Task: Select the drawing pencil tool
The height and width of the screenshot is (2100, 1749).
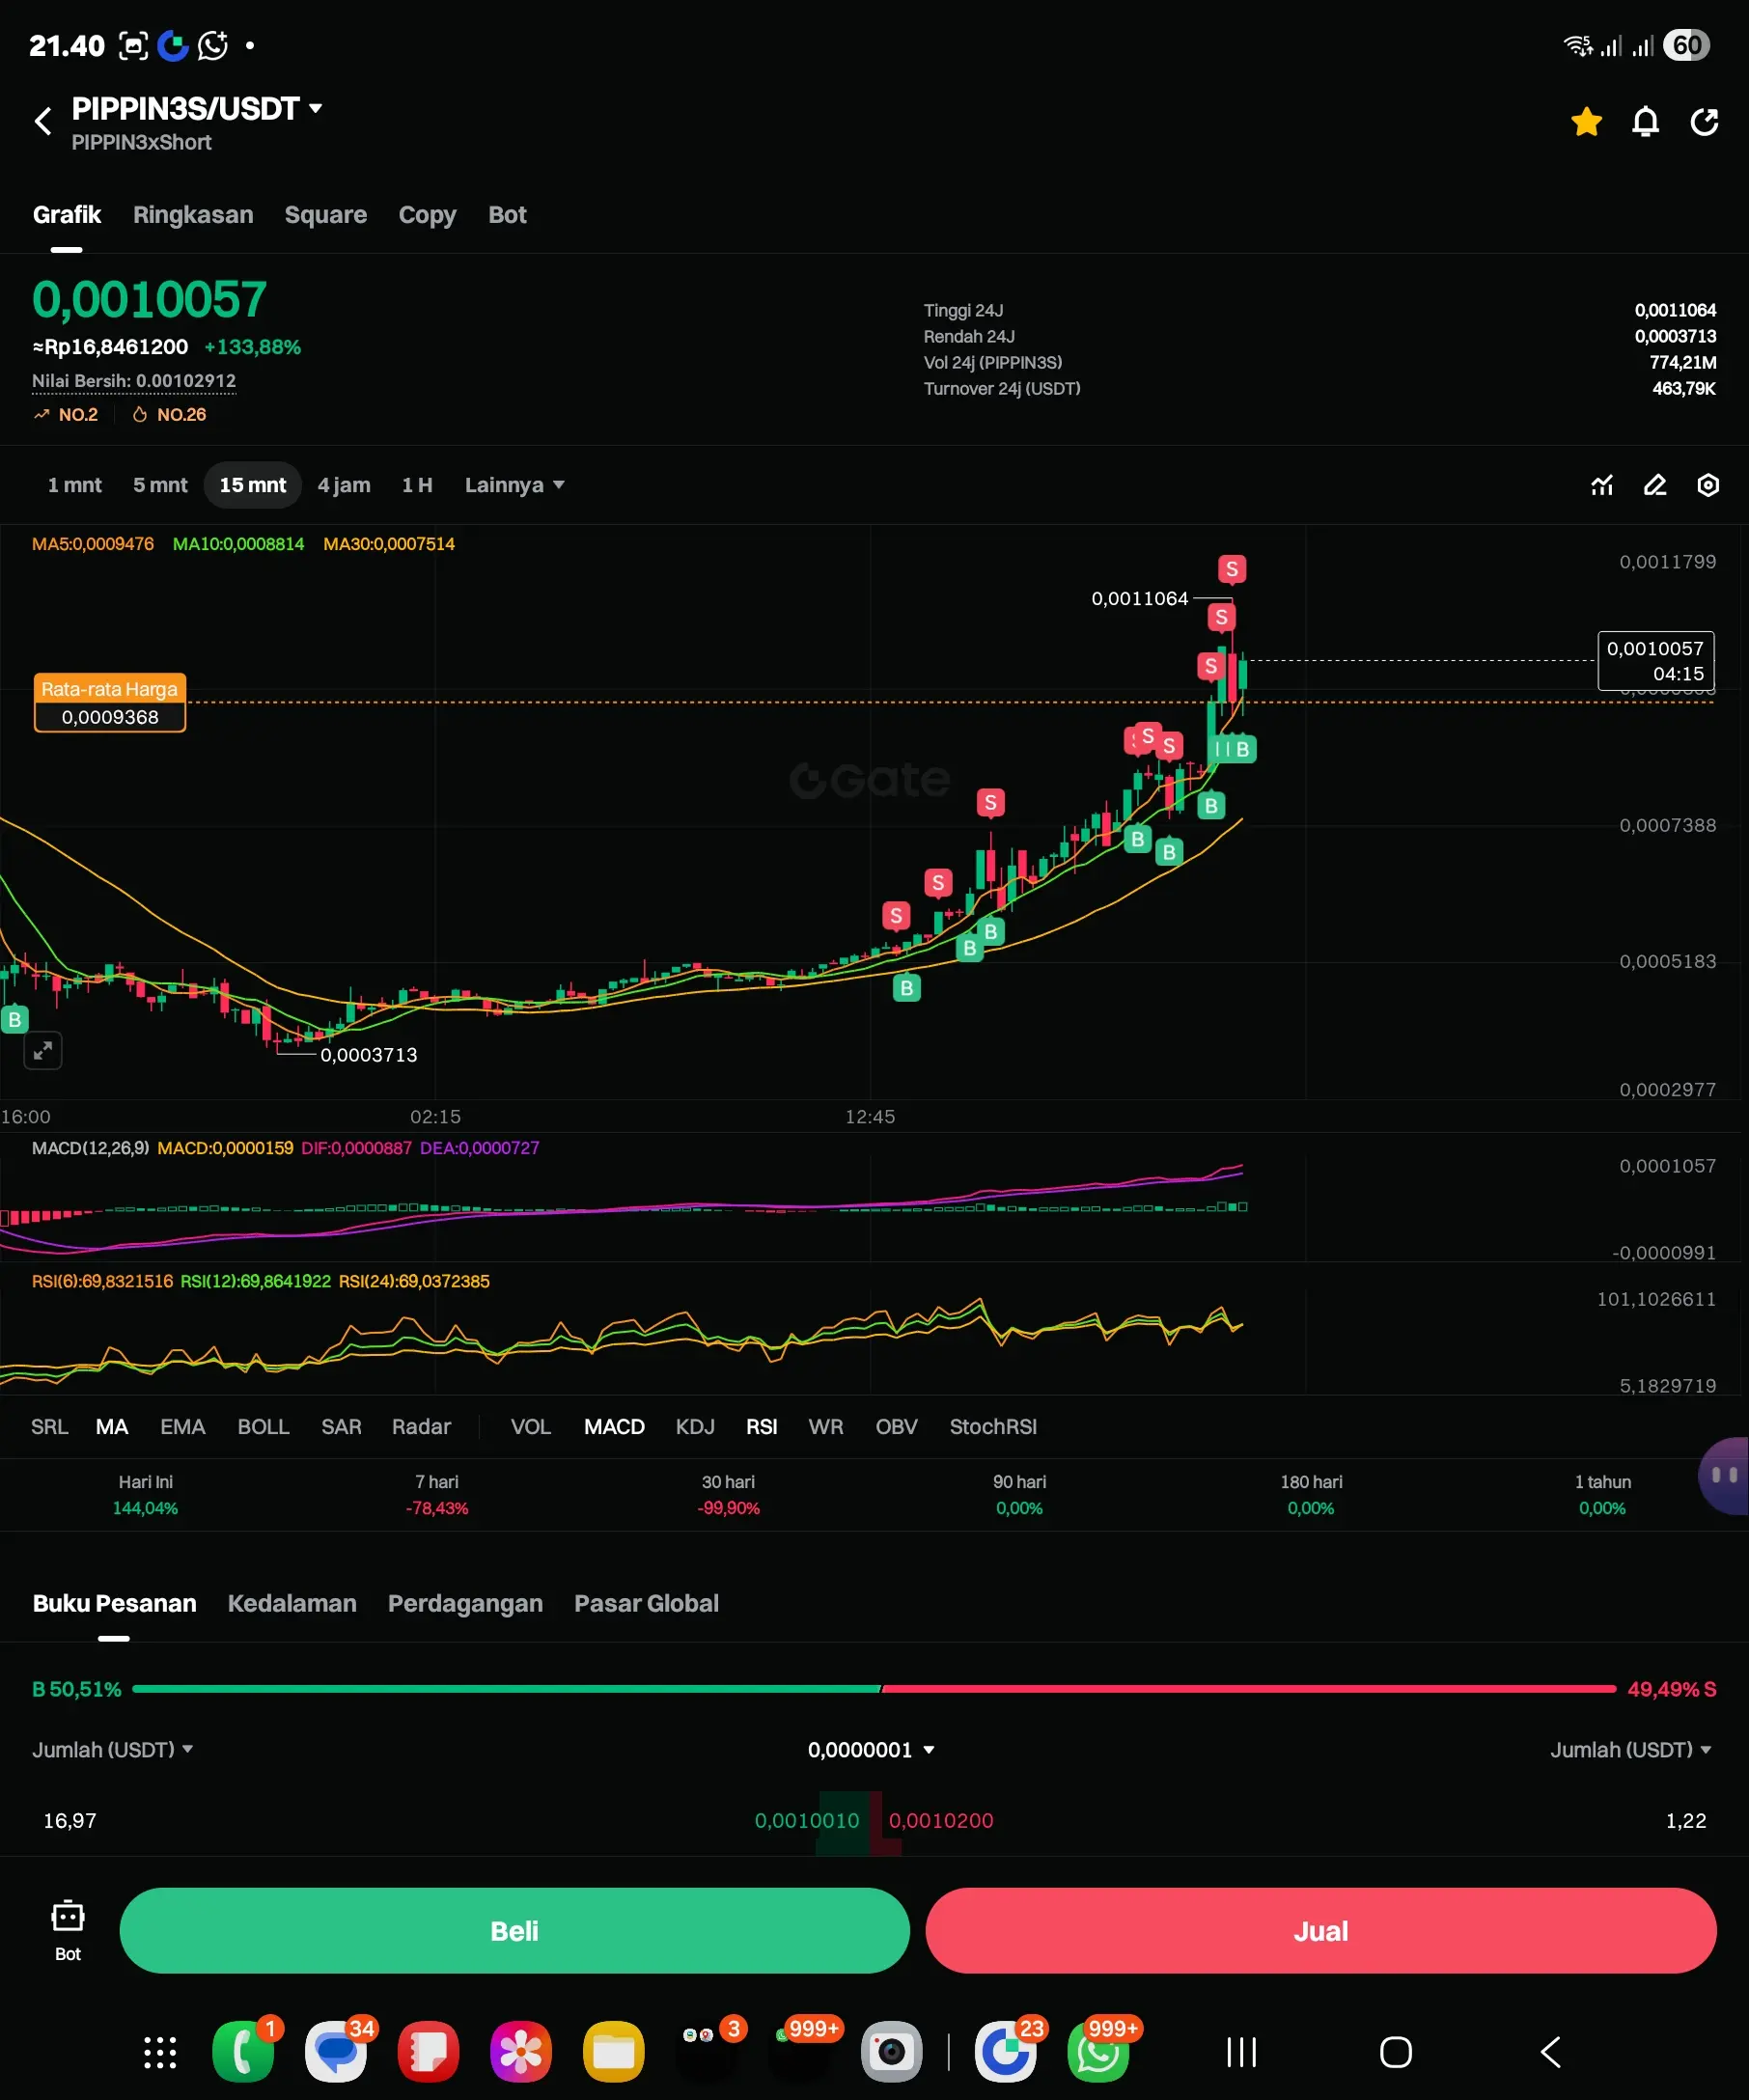Action: [1655, 485]
